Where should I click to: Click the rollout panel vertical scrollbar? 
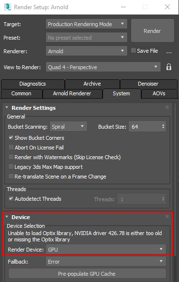(175, 180)
